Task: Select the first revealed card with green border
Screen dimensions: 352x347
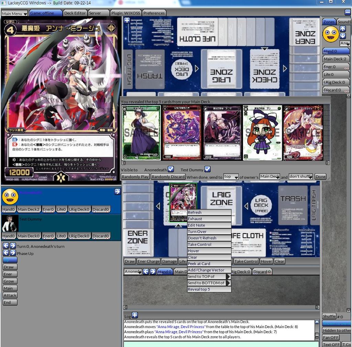Action: point(141,133)
